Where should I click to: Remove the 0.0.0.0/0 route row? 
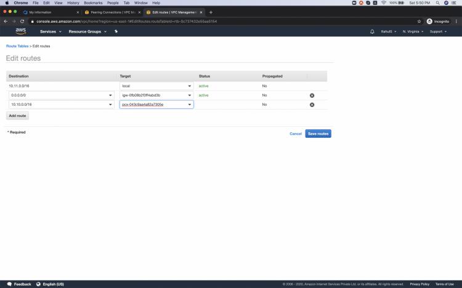(312, 95)
